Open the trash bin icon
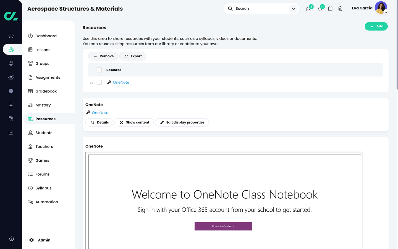This screenshot has width=398, height=249. tap(340, 9)
